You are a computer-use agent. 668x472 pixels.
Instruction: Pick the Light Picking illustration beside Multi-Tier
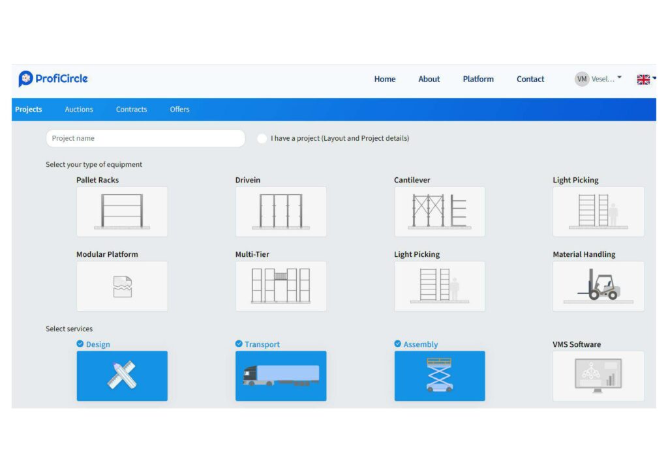(440, 286)
